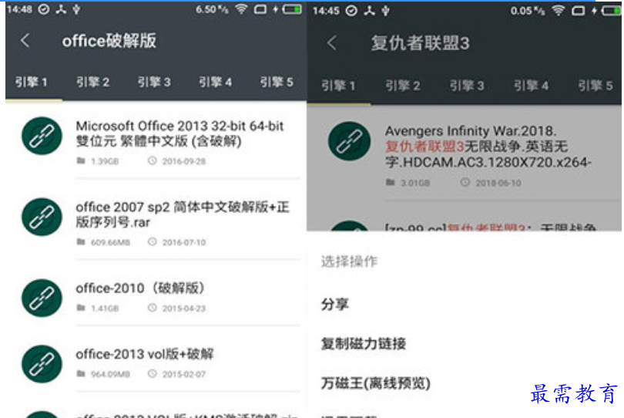Viewport: 624px width, 418px height.
Task: Tap 14:48 clock in left status bar
Action: coord(19,9)
